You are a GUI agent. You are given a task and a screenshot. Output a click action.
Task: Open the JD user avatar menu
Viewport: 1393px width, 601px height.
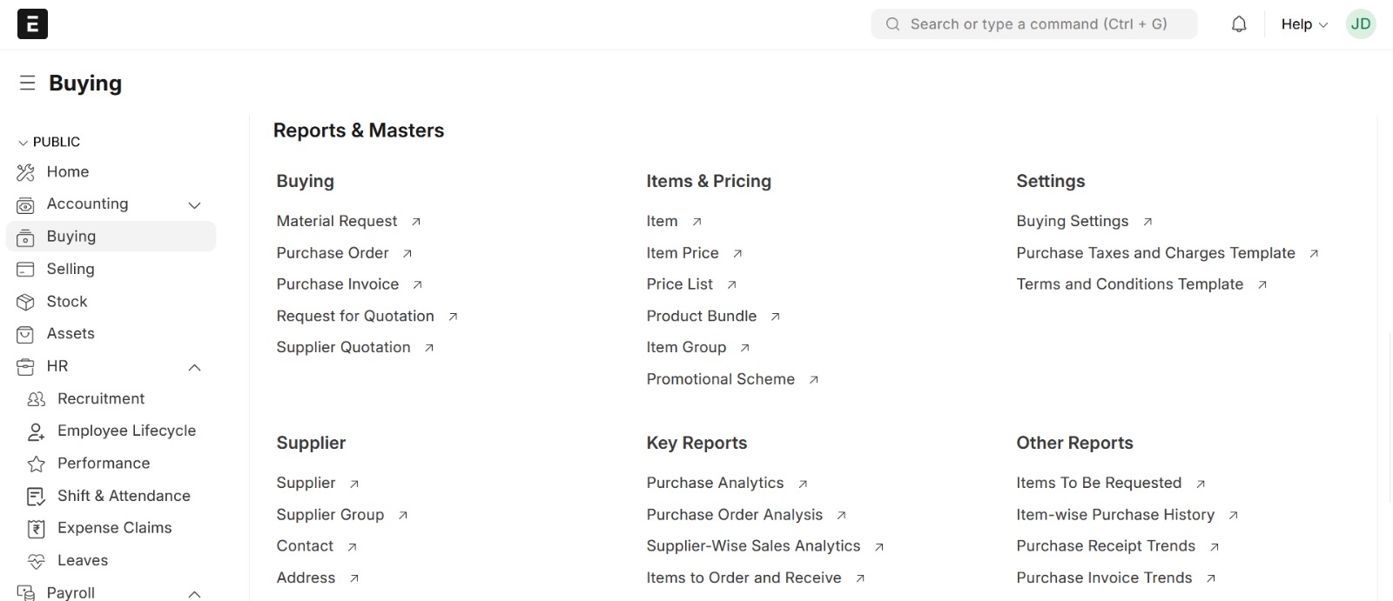tap(1360, 24)
